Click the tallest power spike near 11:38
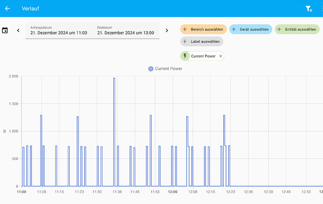Screen dimensions: 323x204 click(x=114, y=132)
